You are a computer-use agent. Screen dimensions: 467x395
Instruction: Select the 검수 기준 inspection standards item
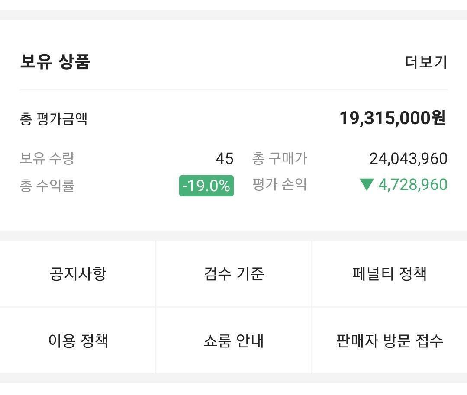[234, 274]
